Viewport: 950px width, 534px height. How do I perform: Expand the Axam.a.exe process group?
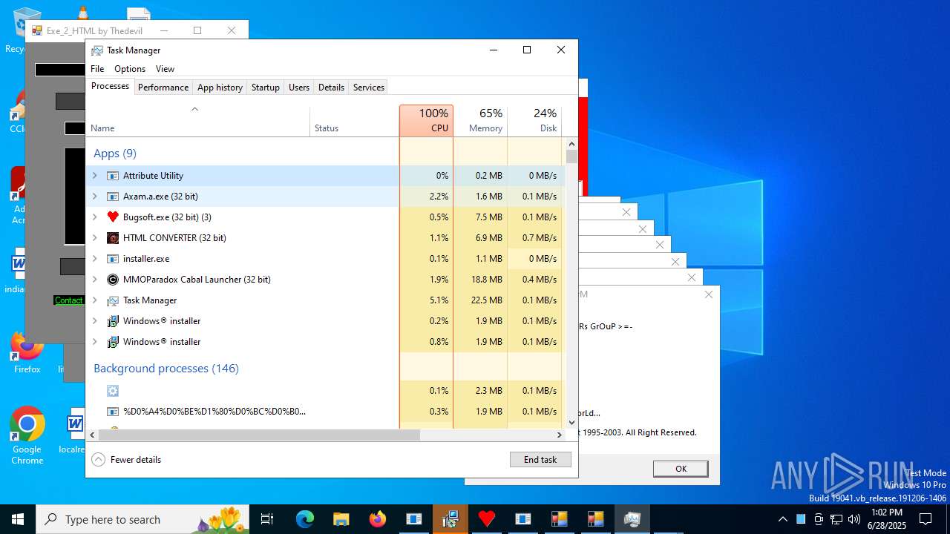(94, 197)
